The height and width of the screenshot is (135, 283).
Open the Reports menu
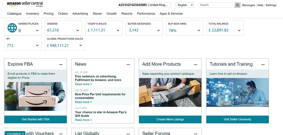[x=127, y=13]
